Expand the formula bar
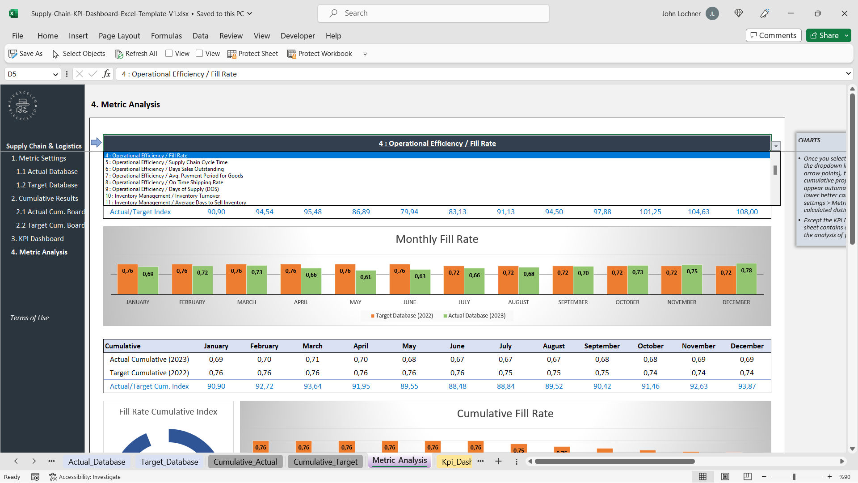 pyautogui.click(x=848, y=74)
